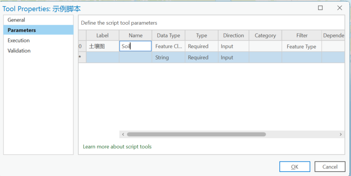The image size is (351, 176).
Task: Open the String data type cell
Action: click(x=168, y=57)
